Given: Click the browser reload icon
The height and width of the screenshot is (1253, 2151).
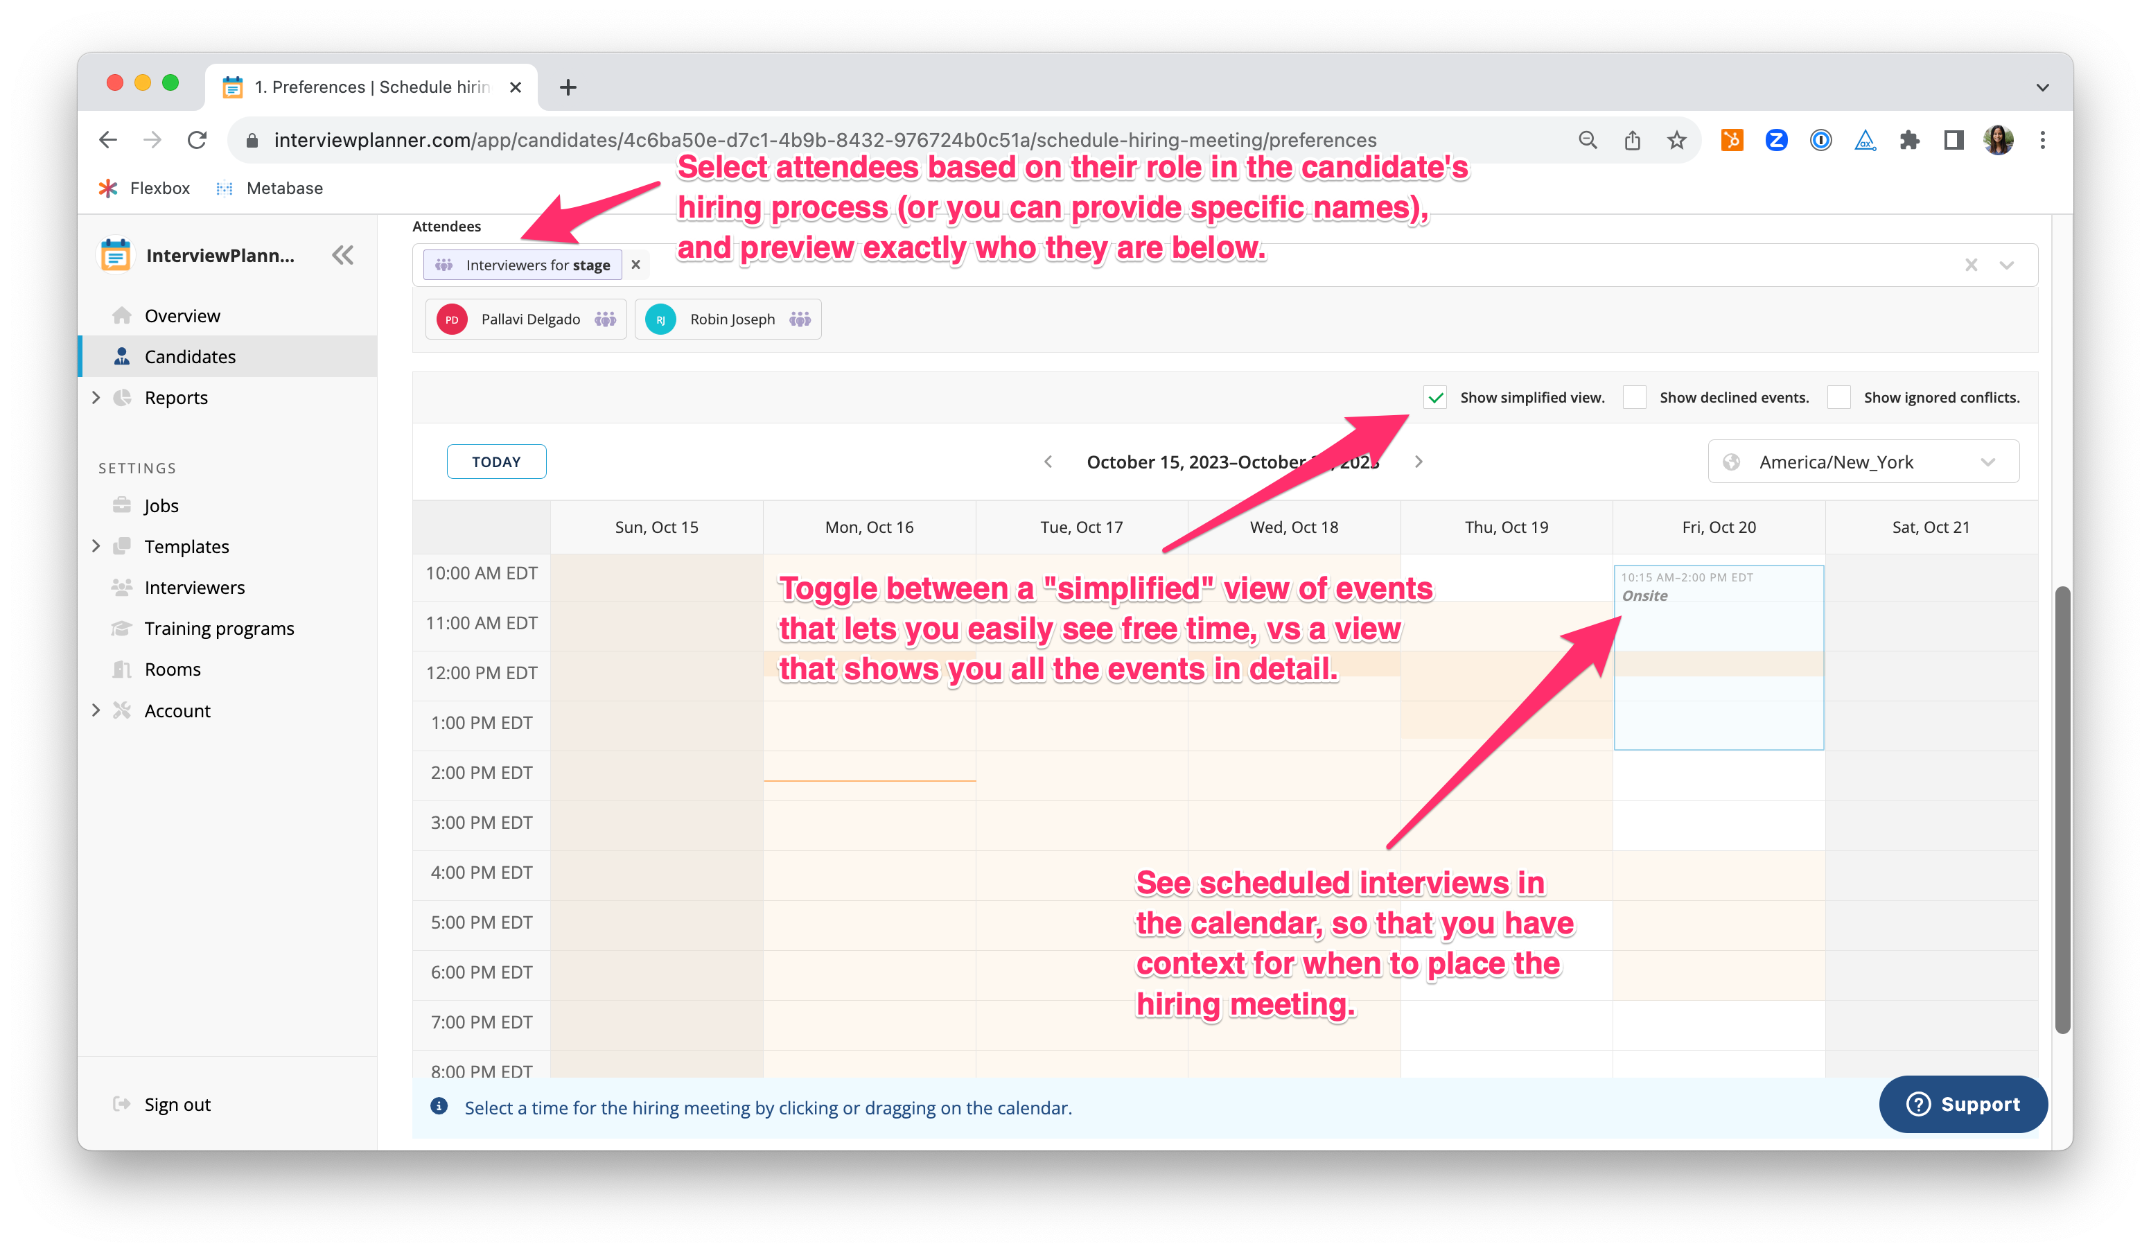Looking at the screenshot, I should (x=197, y=140).
